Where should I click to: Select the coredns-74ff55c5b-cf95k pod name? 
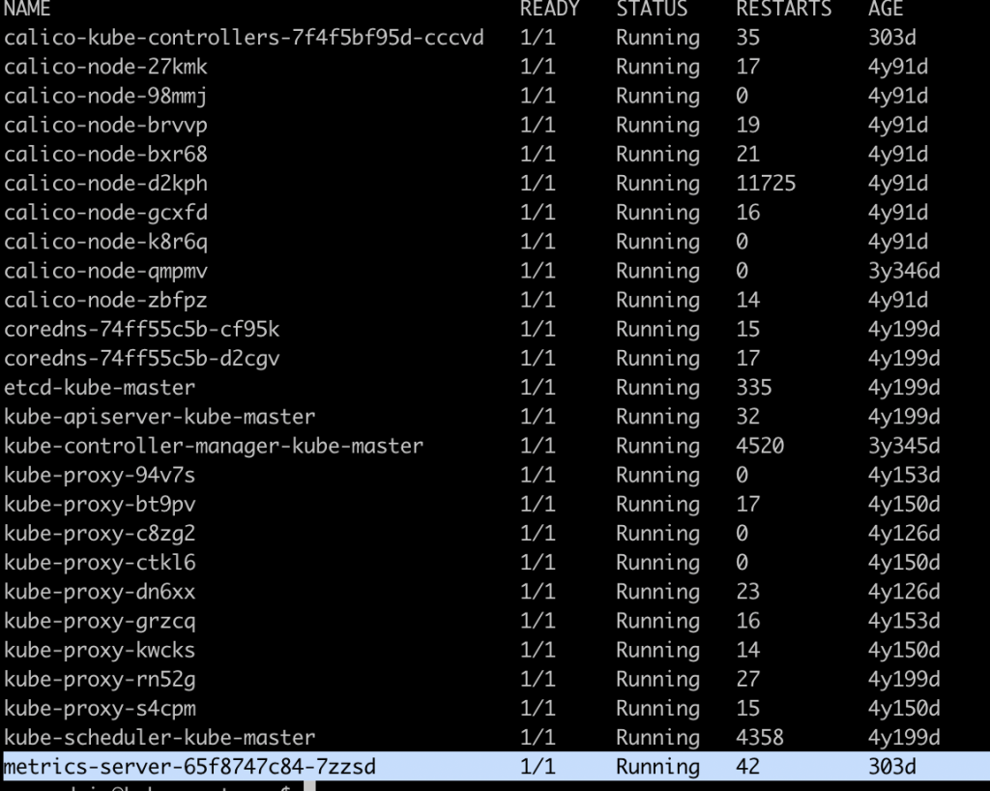(142, 330)
